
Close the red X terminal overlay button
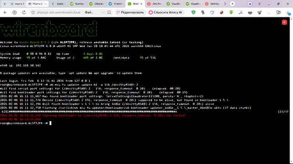285,22
